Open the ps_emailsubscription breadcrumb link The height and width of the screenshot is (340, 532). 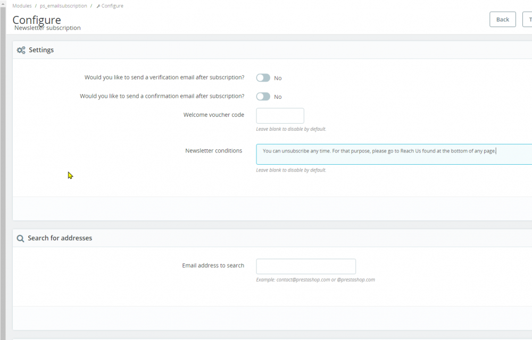coord(63,6)
